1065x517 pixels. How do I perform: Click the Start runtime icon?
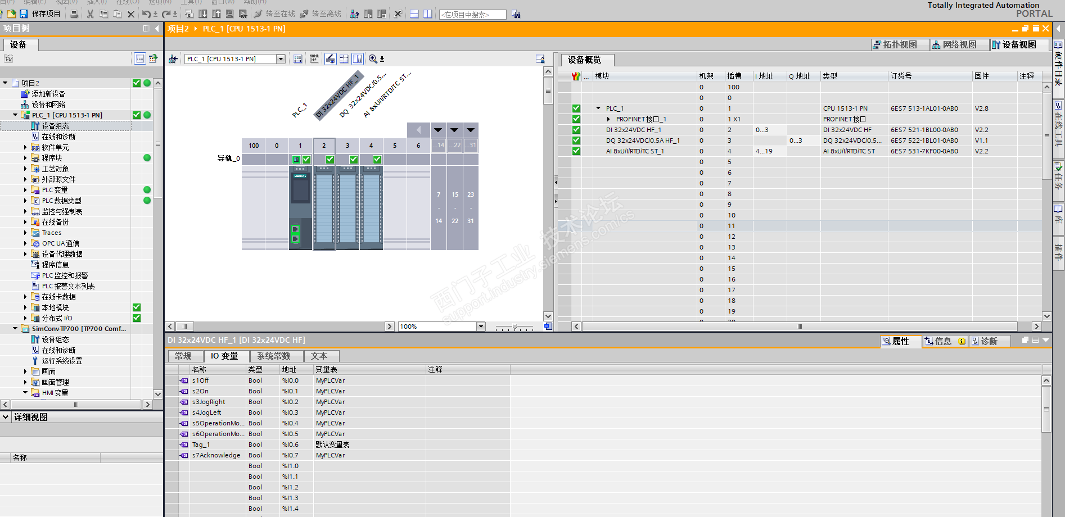pyautogui.click(x=243, y=13)
